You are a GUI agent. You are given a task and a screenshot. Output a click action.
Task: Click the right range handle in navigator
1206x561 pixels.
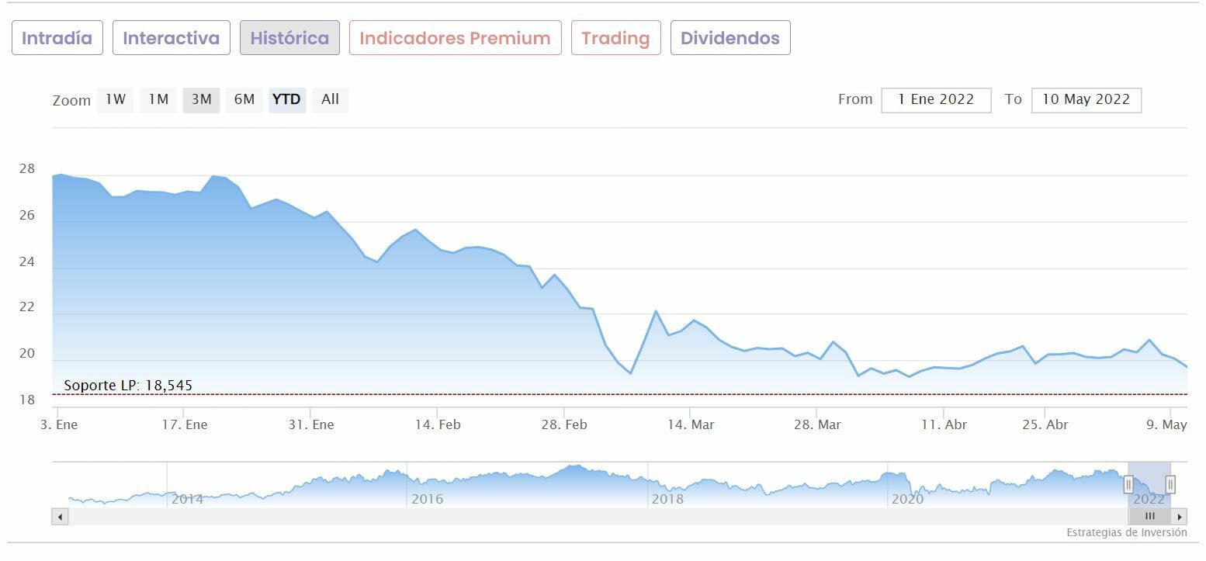1170,485
